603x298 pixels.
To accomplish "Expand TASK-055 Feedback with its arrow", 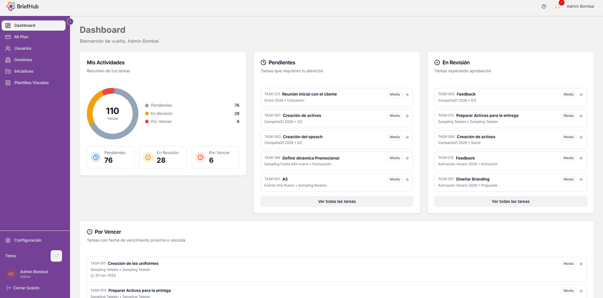I will pyautogui.click(x=581, y=94).
